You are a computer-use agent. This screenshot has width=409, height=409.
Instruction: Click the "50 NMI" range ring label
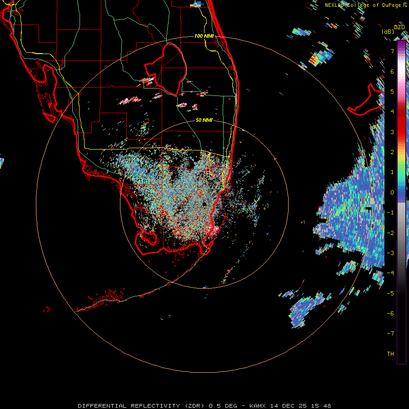click(204, 120)
